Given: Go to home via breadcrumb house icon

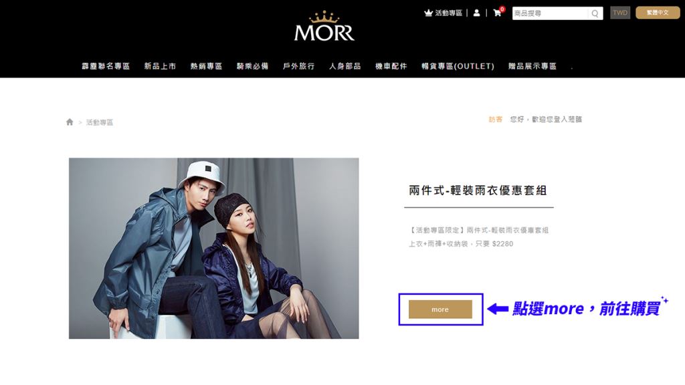Looking at the screenshot, I should pos(70,122).
